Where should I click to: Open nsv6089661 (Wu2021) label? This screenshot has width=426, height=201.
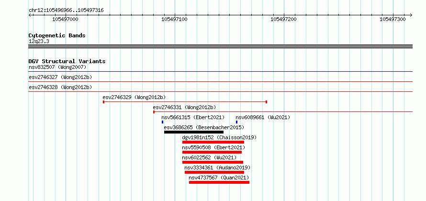point(263,117)
